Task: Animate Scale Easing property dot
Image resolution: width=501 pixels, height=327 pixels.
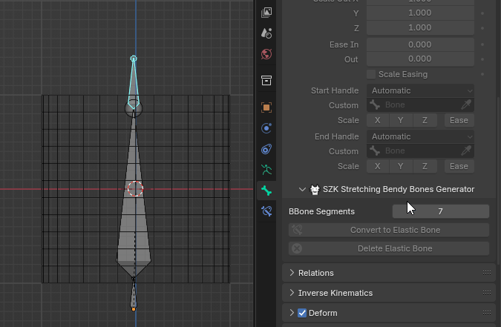Action: pyautogui.click(x=482, y=74)
